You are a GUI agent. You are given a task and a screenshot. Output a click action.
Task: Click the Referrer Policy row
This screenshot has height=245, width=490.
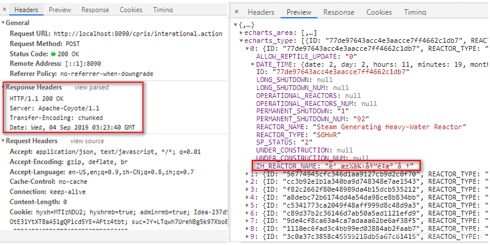point(81,73)
